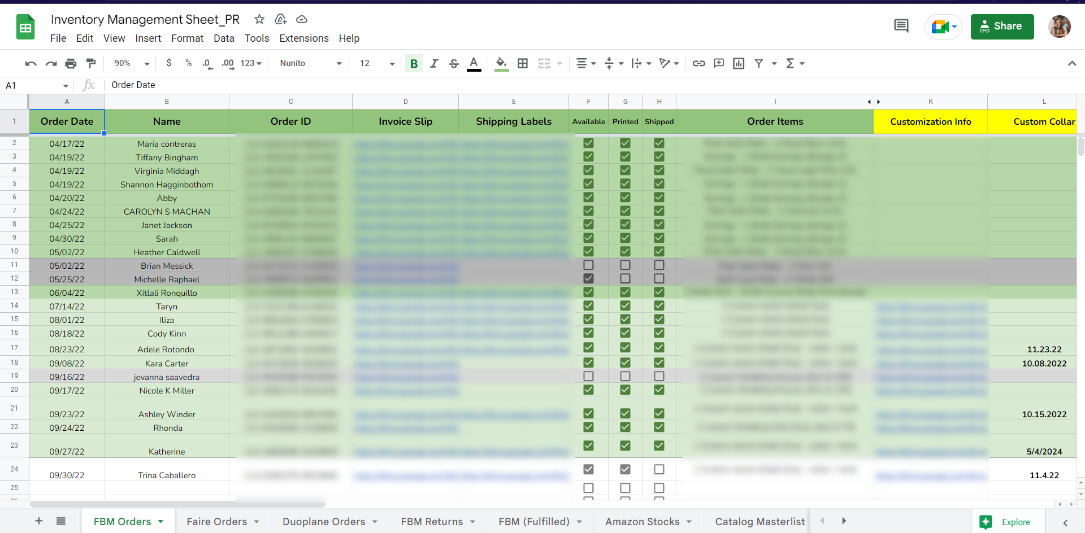Image resolution: width=1085 pixels, height=533 pixels.
Task: Click the Insert chart icon
Action: pos(739,63)
